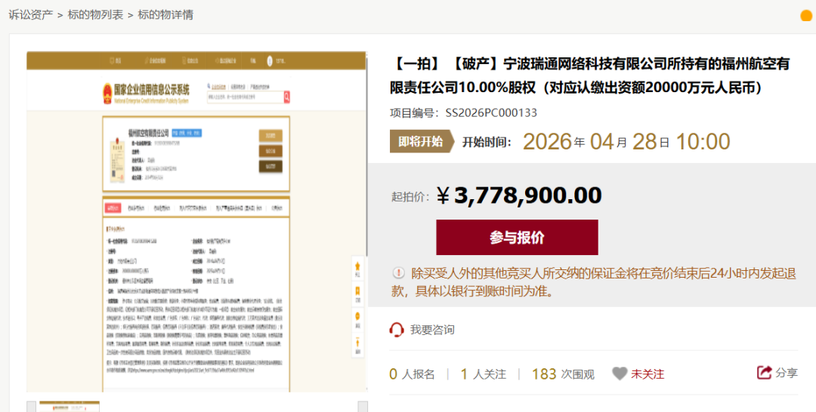
Task: Open 标的物列表 breadcrumb link
Action: click(x=95, y=14)
